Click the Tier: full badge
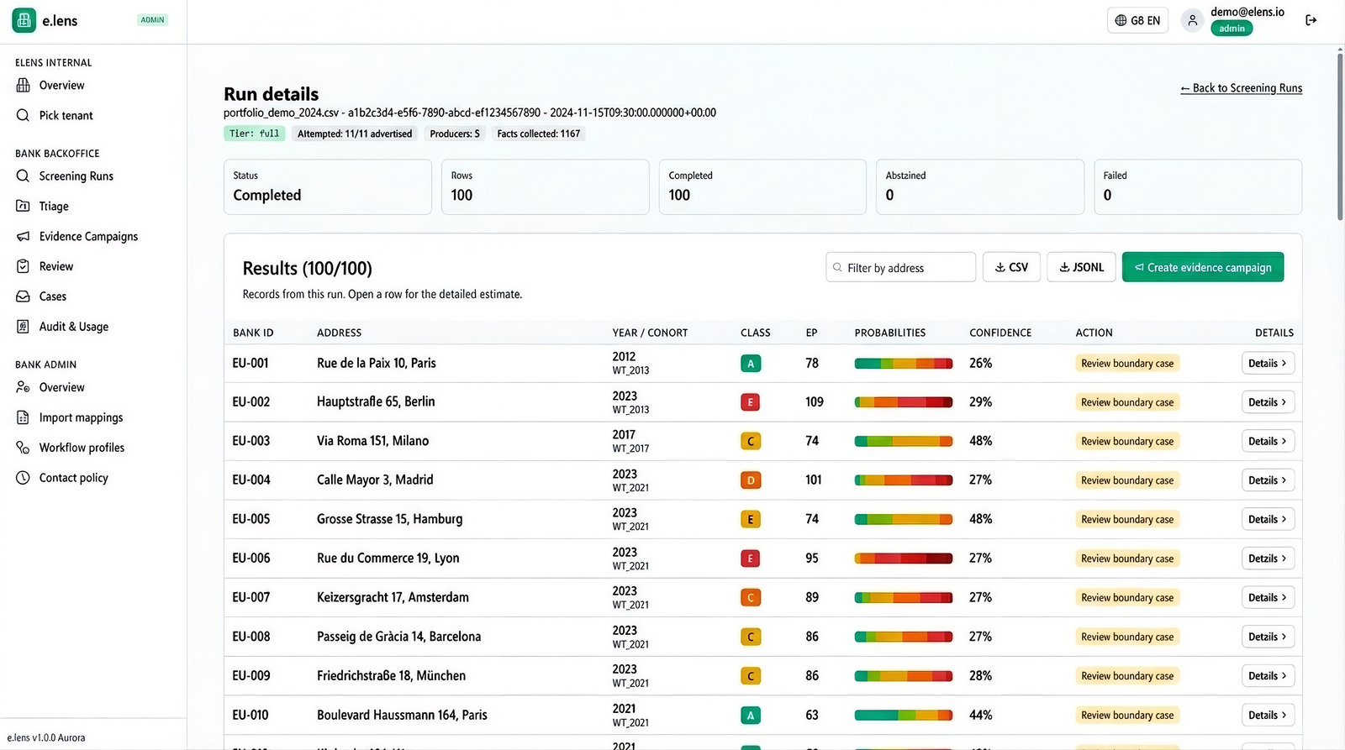The width and height of the screenshot is (1345, 750). pos(255,134)
